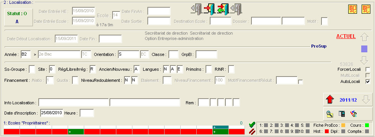Click the red-arrow door entry icon
Viewport: 375px width, 137px height.
[210, 9]
